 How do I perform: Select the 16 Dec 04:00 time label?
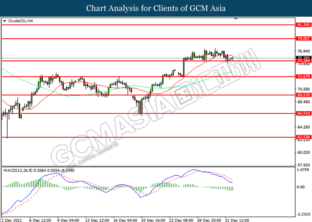click(125, 220)
